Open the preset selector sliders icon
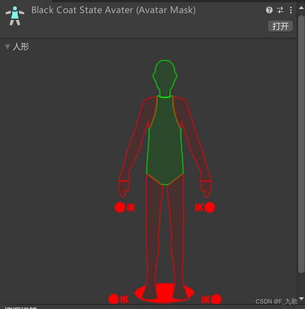Image resolution: width=305 pixels, height=309 pixels. point(280,10)
